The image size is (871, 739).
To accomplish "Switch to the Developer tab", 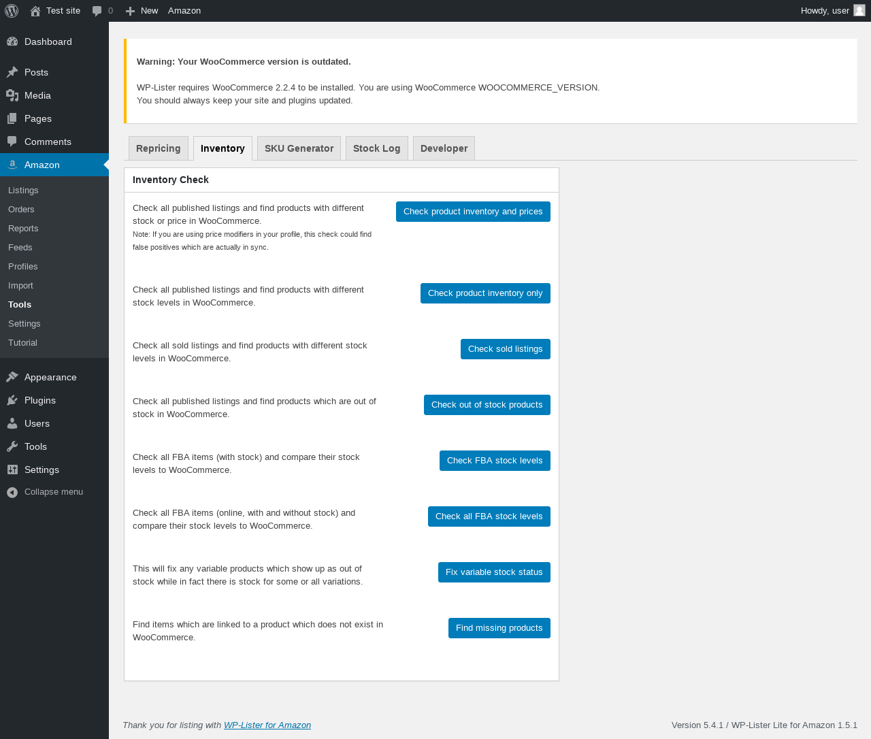I will pos(444,148).
